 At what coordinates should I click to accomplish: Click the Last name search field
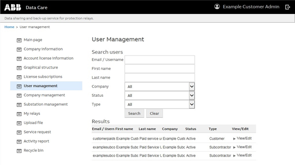(x=160, y=77)
